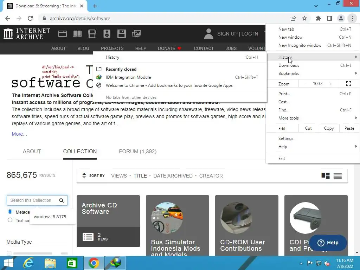Toggle sort direction arrows
This screenshot has width=360, height=270.
pos(84,176)
